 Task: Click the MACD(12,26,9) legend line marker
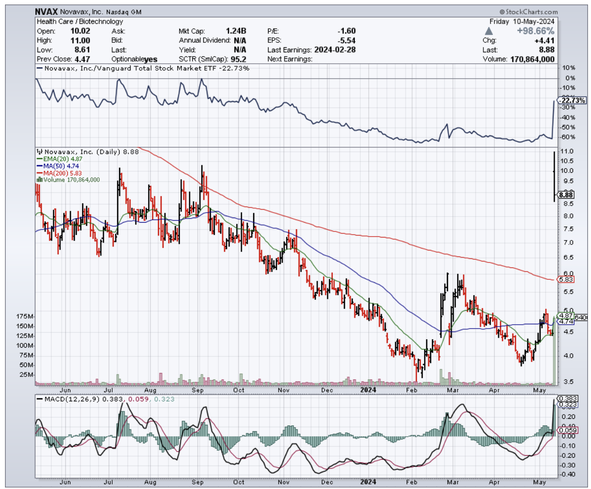click(x=40, y=399)
